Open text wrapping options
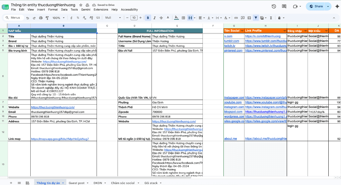The height and width of the screenshot is (185, 341). (x=218, y=18)
